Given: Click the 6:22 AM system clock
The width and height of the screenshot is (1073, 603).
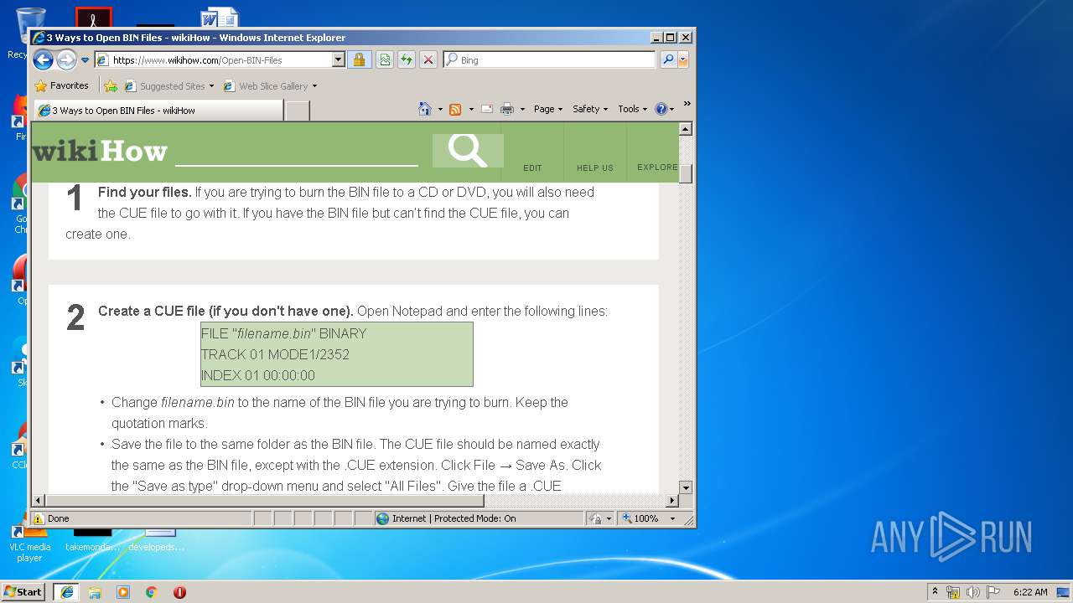Looking at the screenshot, I should 1030,592.
